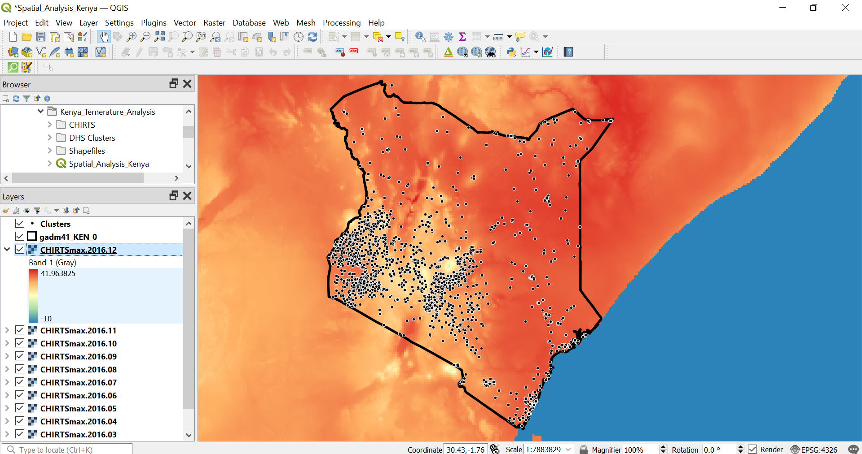Open the Style Manager icon
The width and height of the screenshot is (862, 454).
[x=83, y=37]
